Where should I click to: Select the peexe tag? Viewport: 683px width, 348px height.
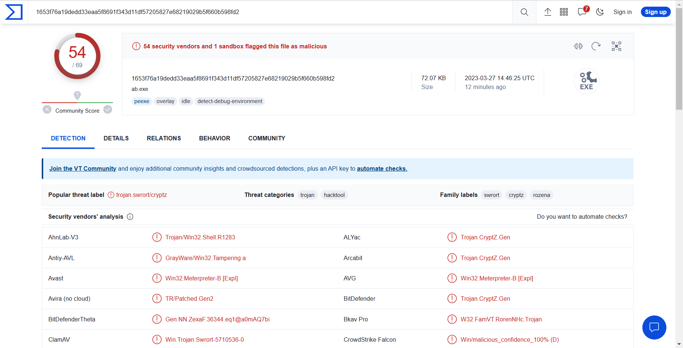point(142,101)
